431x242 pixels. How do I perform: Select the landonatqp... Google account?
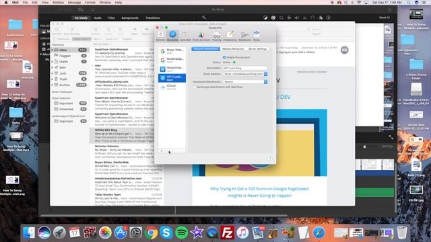pyautogui.click(x=172, y=60)
